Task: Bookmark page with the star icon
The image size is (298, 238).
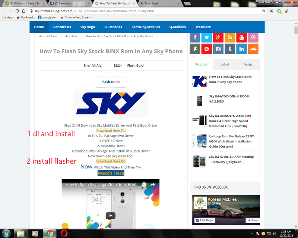Action: coord(264,11)
